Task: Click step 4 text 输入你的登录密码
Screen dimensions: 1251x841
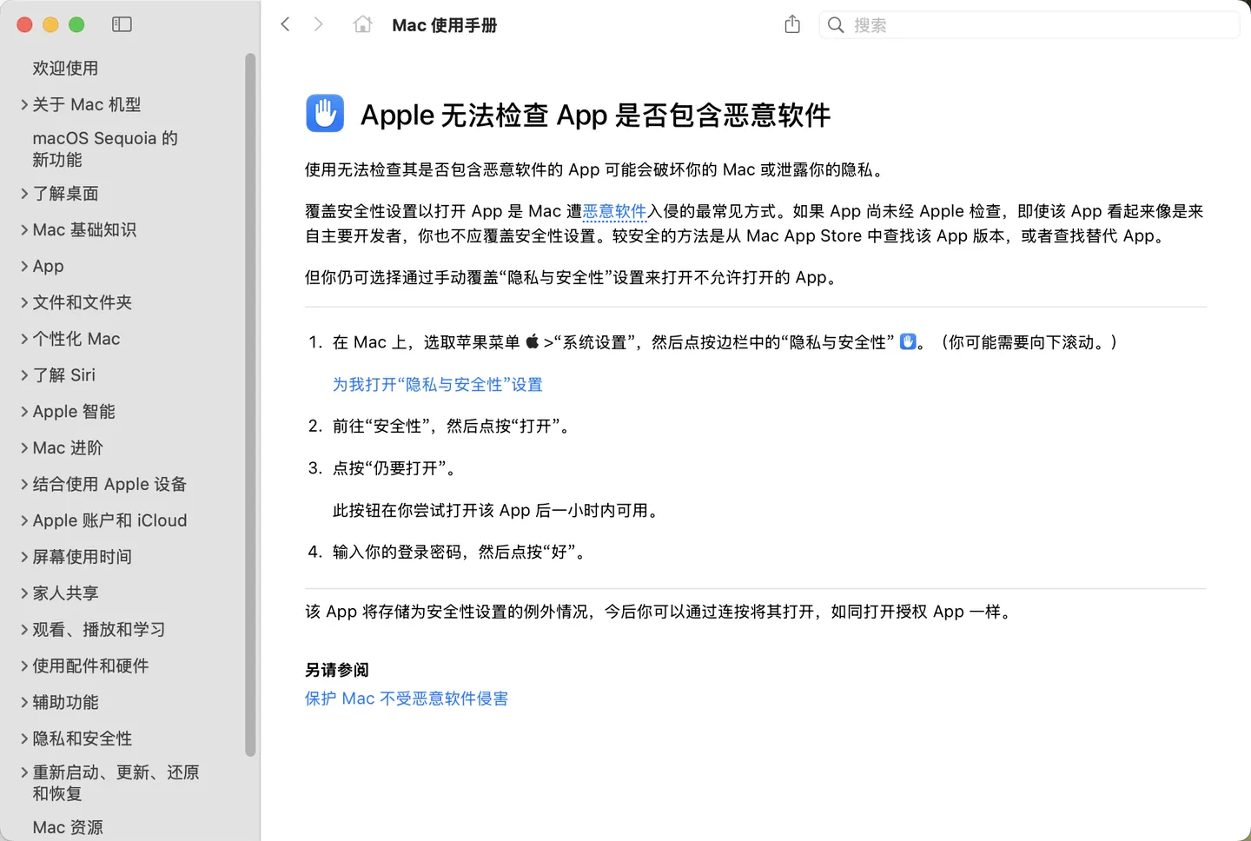Action: click(x=397, y=552)
